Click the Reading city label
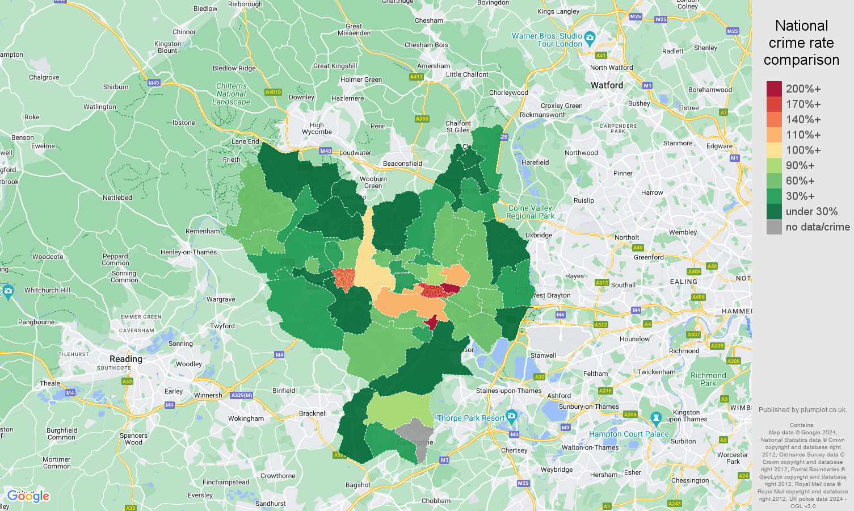The height and width of the screenshot is (511, 854). [x=126, y=359]
